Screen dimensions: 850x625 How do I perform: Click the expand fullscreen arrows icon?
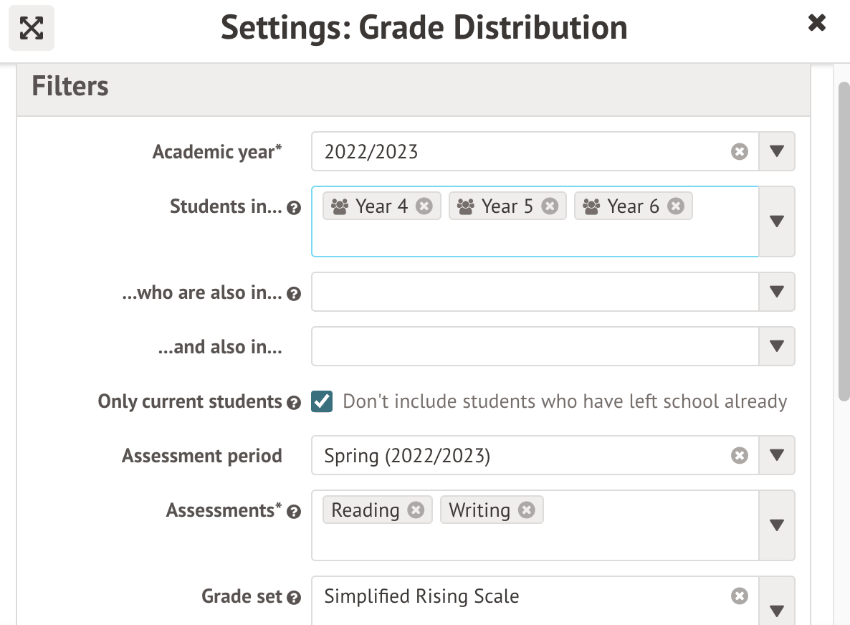point(32,28)
